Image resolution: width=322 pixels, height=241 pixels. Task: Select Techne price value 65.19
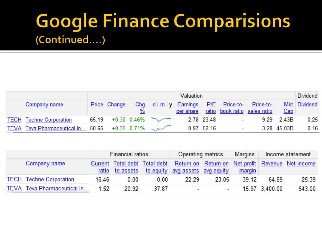[97, 120]
